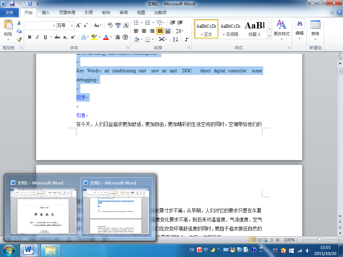Open the Font dialog launcher
Viewport: 343px width, 257px height.
point(127,48)
